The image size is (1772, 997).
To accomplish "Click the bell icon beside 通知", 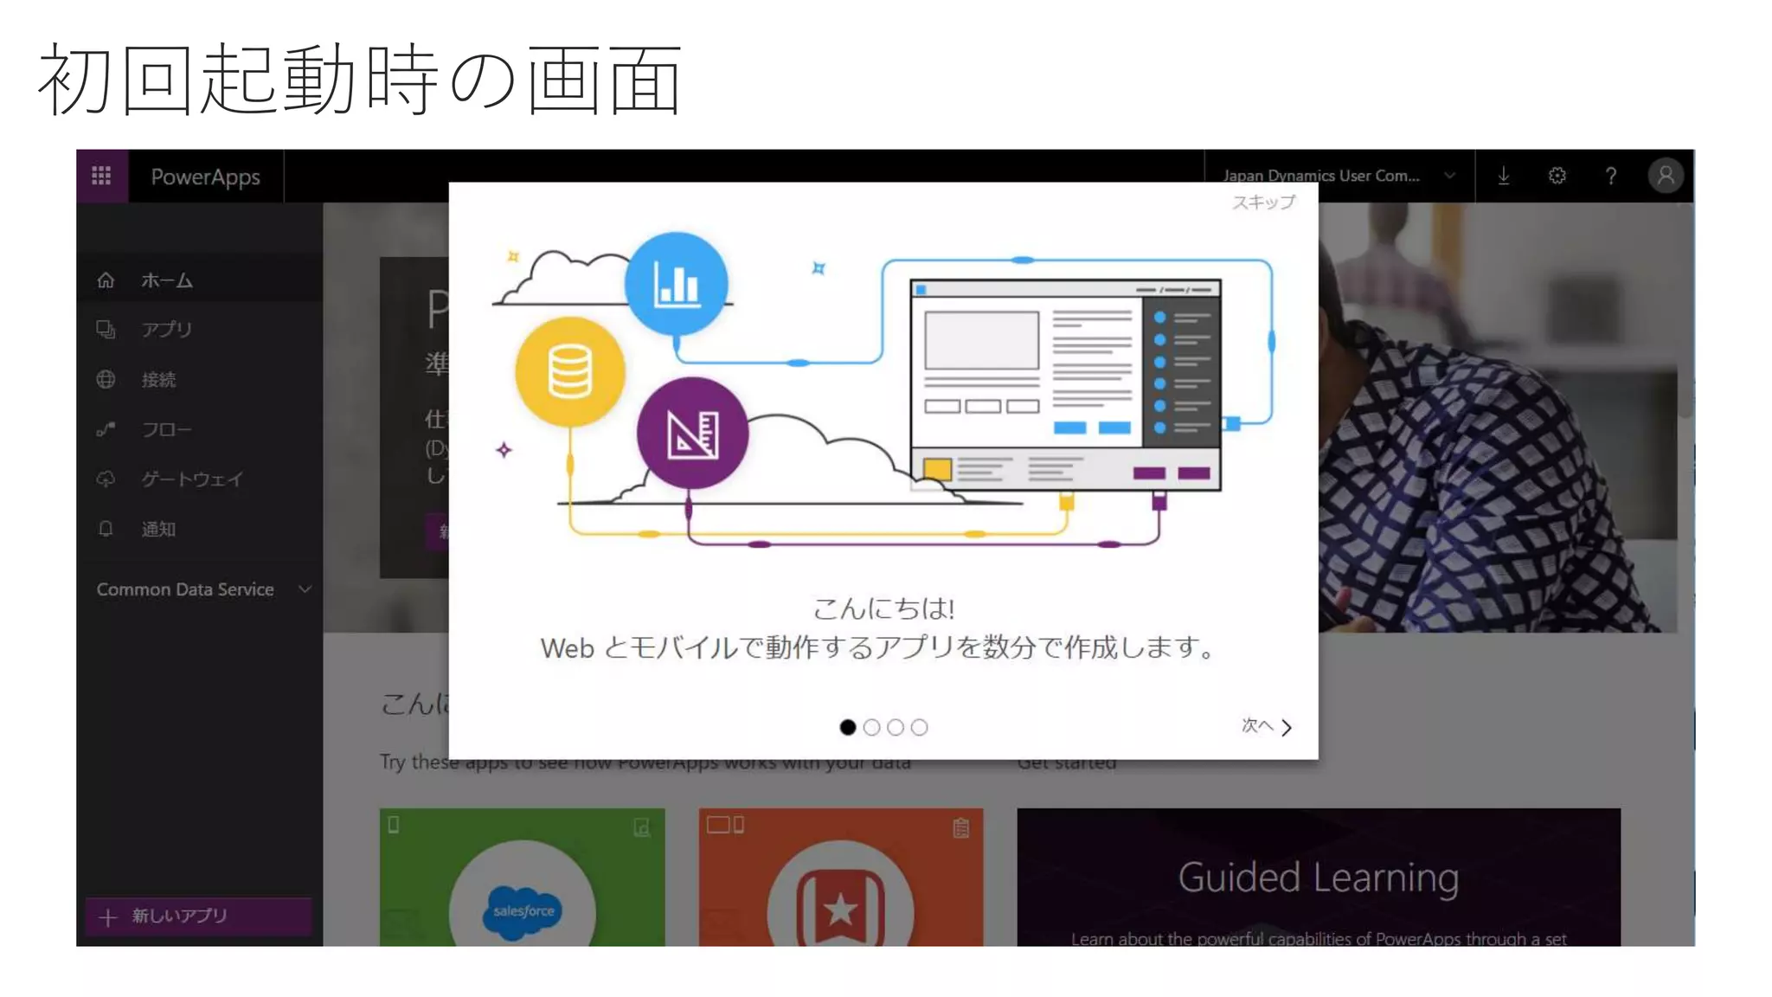I will click(x=106, y=529).
